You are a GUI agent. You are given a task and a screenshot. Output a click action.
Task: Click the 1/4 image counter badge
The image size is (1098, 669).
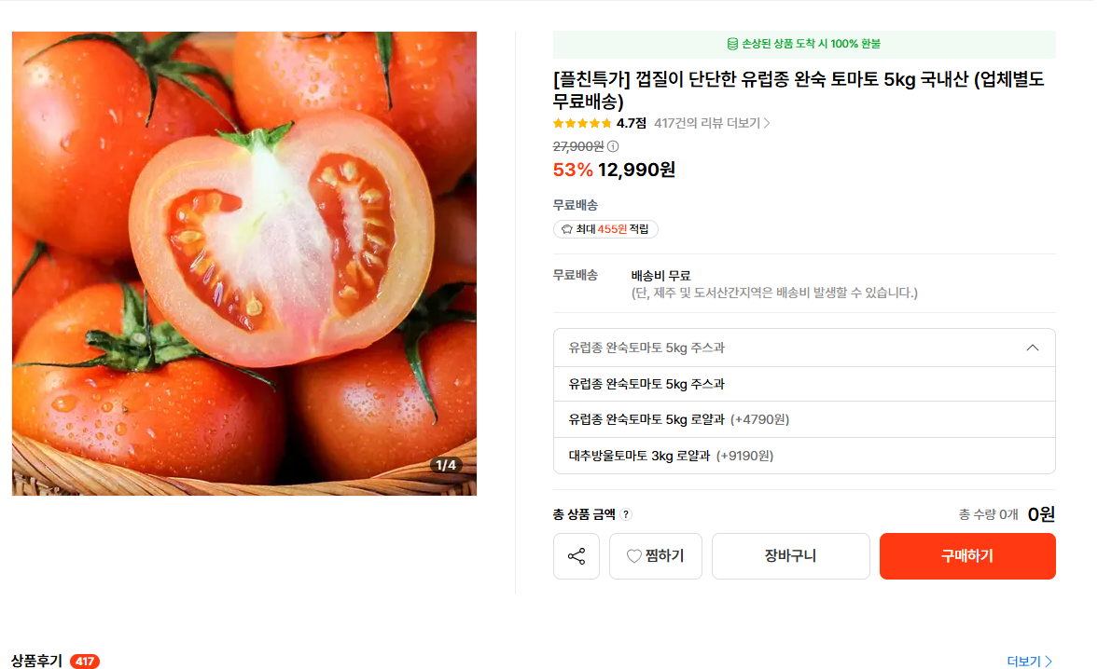tap(444, 465)
